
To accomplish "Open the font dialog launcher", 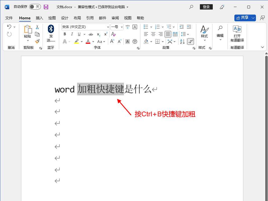I will coord(138,48).
